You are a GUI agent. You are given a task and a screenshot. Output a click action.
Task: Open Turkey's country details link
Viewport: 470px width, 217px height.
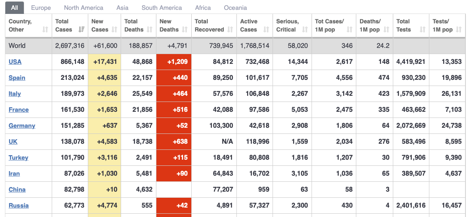point(18,158)
